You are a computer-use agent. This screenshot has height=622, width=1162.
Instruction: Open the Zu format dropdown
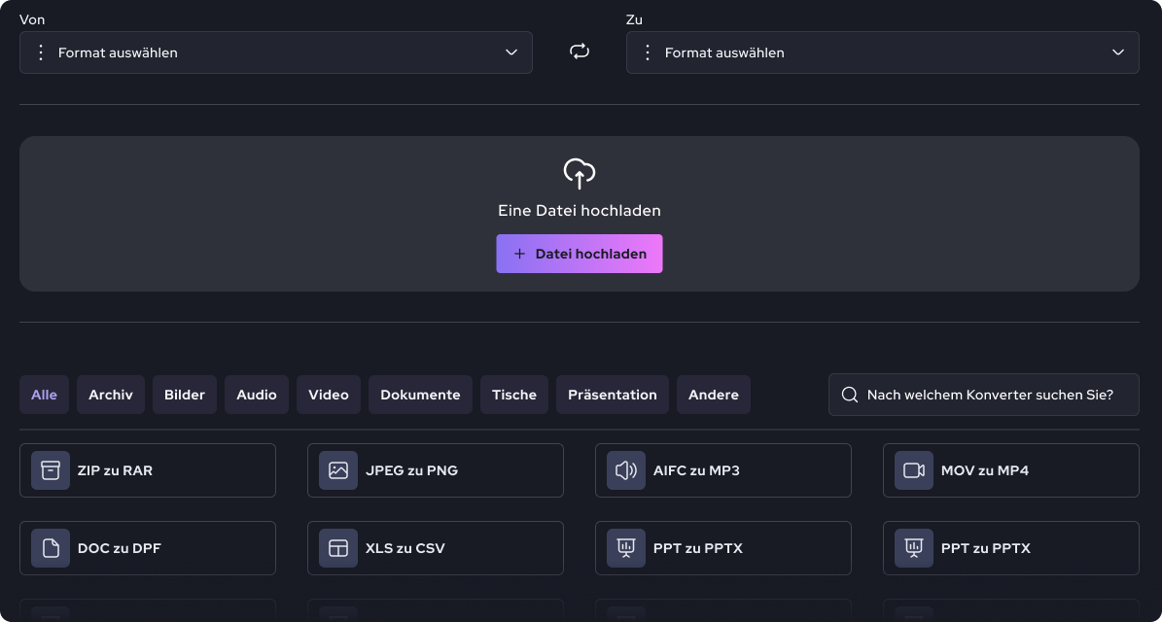pyautogui.click(x=882, y=52)
